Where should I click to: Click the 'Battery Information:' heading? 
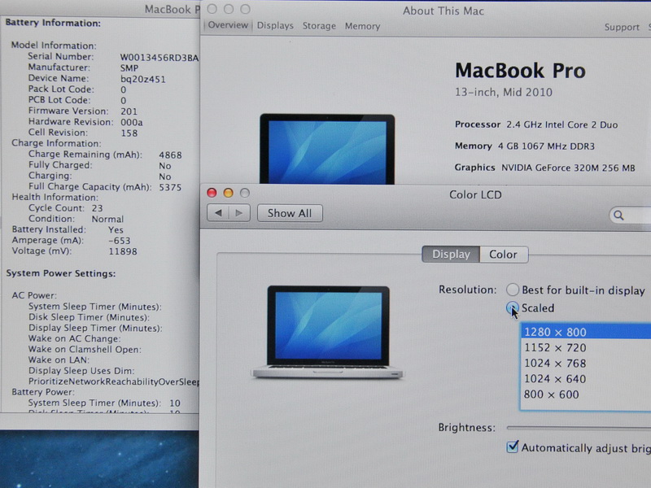(x=53, y=23)
